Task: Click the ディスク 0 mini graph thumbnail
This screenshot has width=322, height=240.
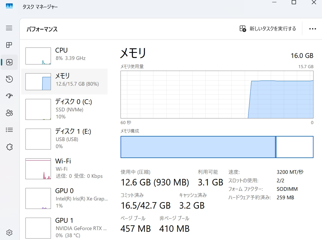Action: point(38,109)
